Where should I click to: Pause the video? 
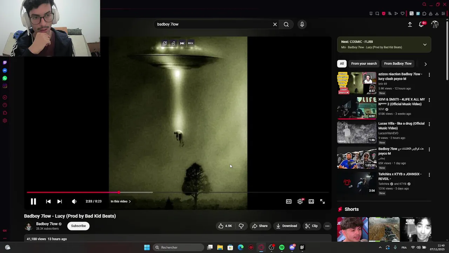(33, 201)
